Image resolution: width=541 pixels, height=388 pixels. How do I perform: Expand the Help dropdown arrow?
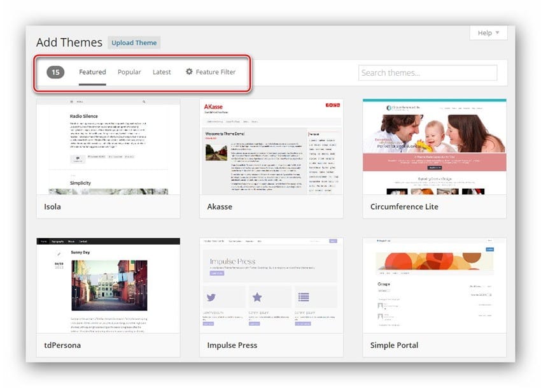[497, 32]
